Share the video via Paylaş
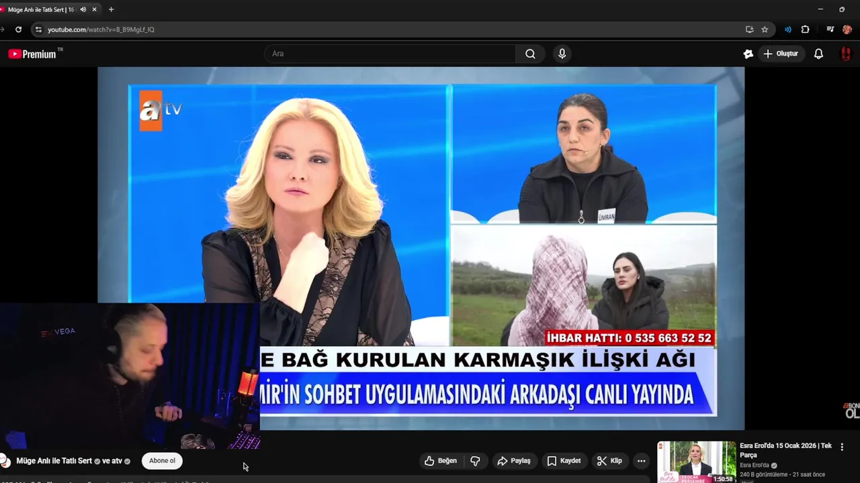Screen dimensions: 860x483 coord(514,461)
